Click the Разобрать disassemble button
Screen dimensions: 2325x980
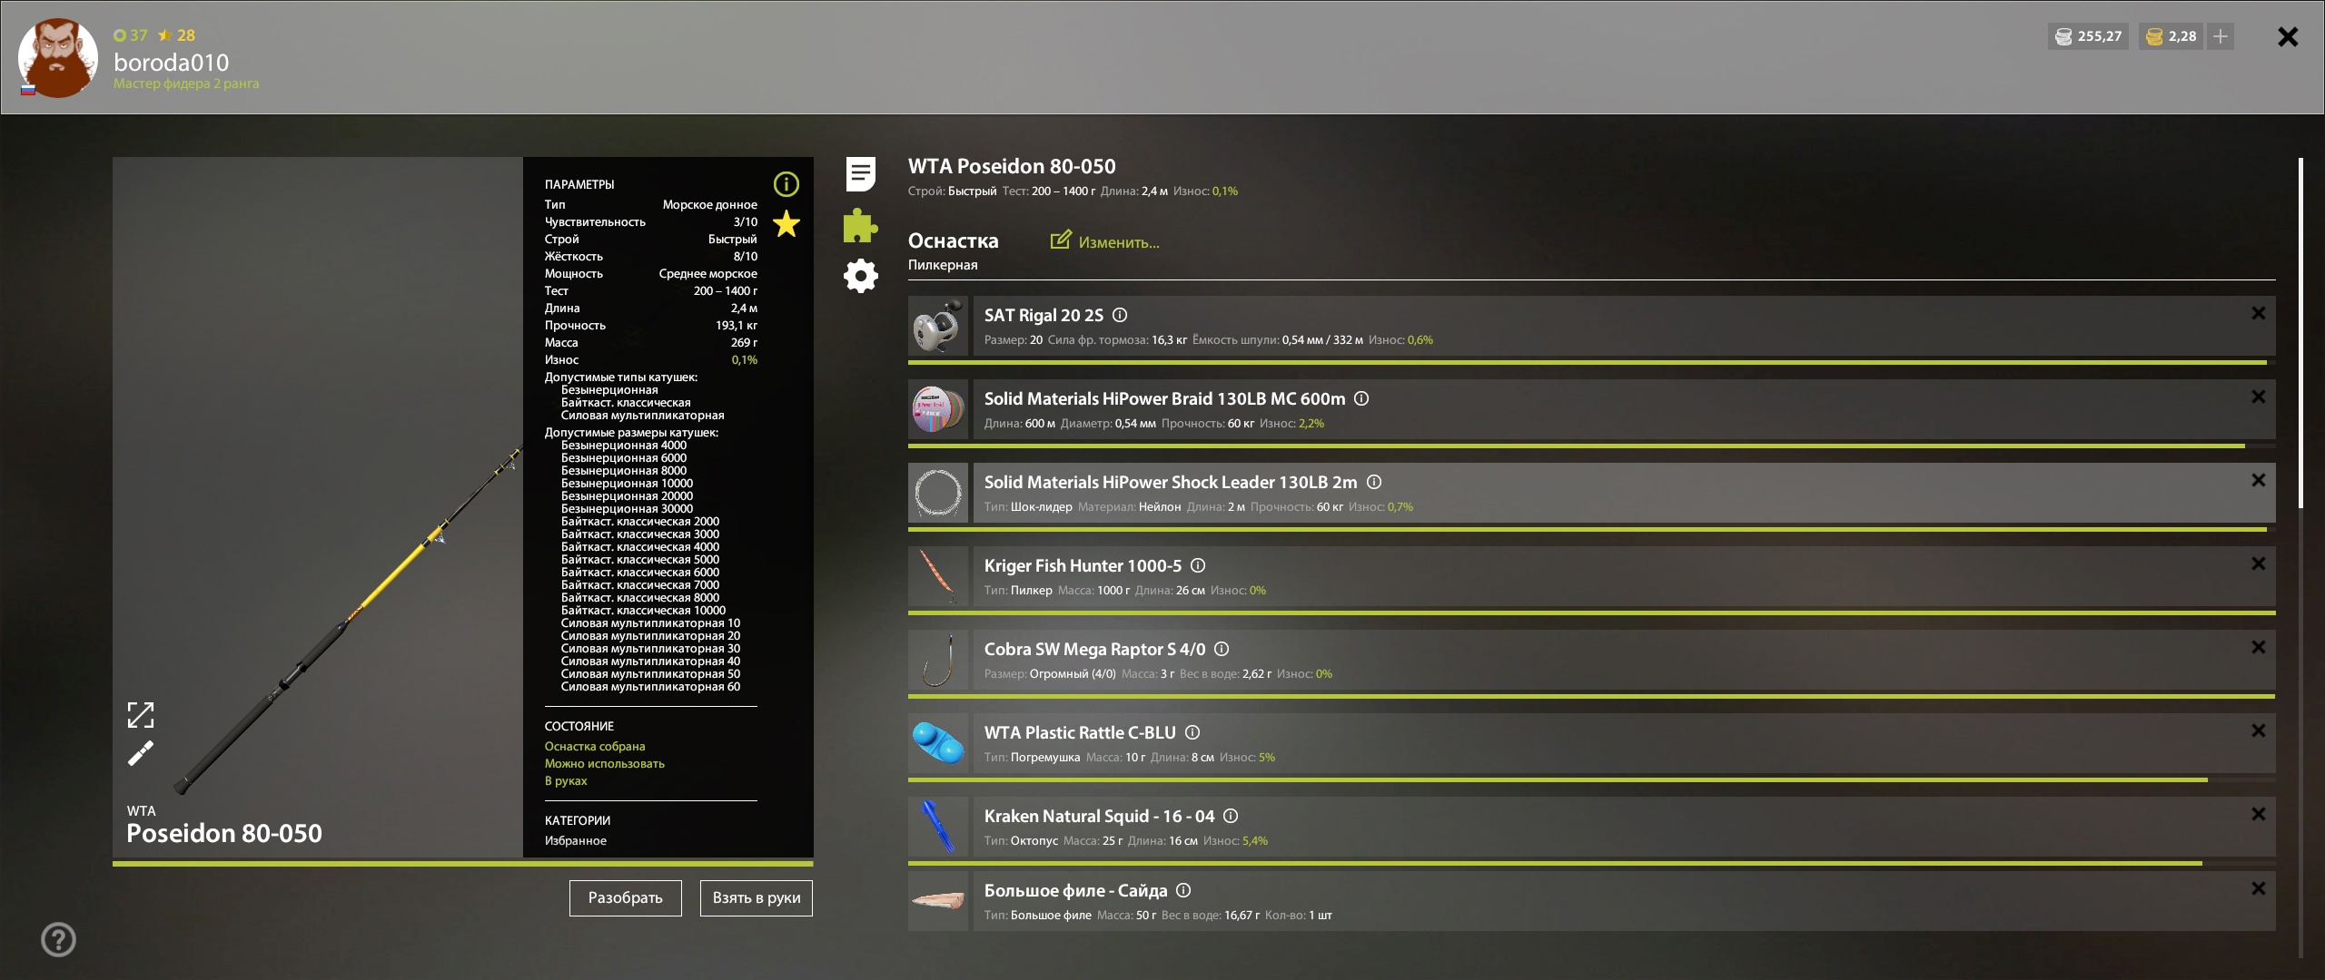626,897
